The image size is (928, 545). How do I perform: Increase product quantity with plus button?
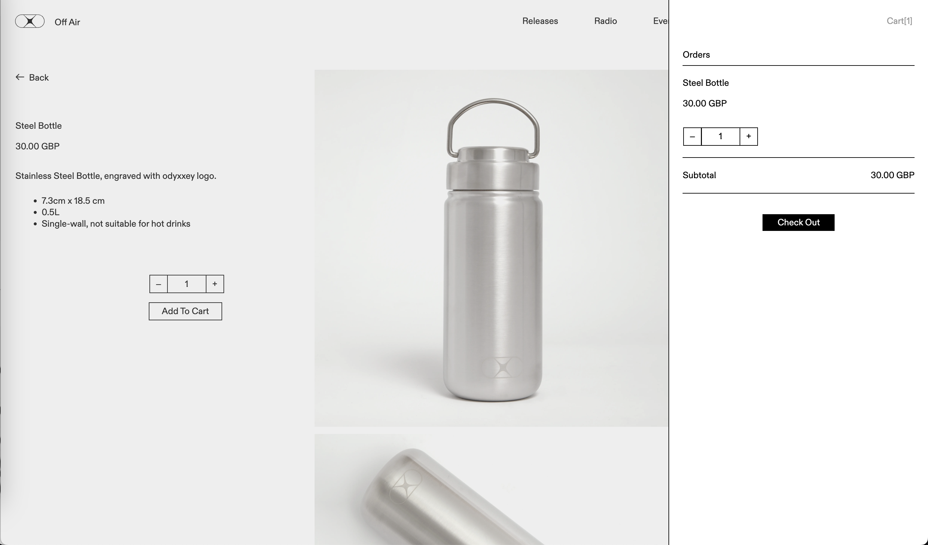tap(215, 284)
